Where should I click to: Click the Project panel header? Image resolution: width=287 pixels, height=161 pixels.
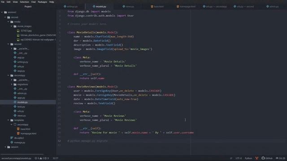[28, 6]
